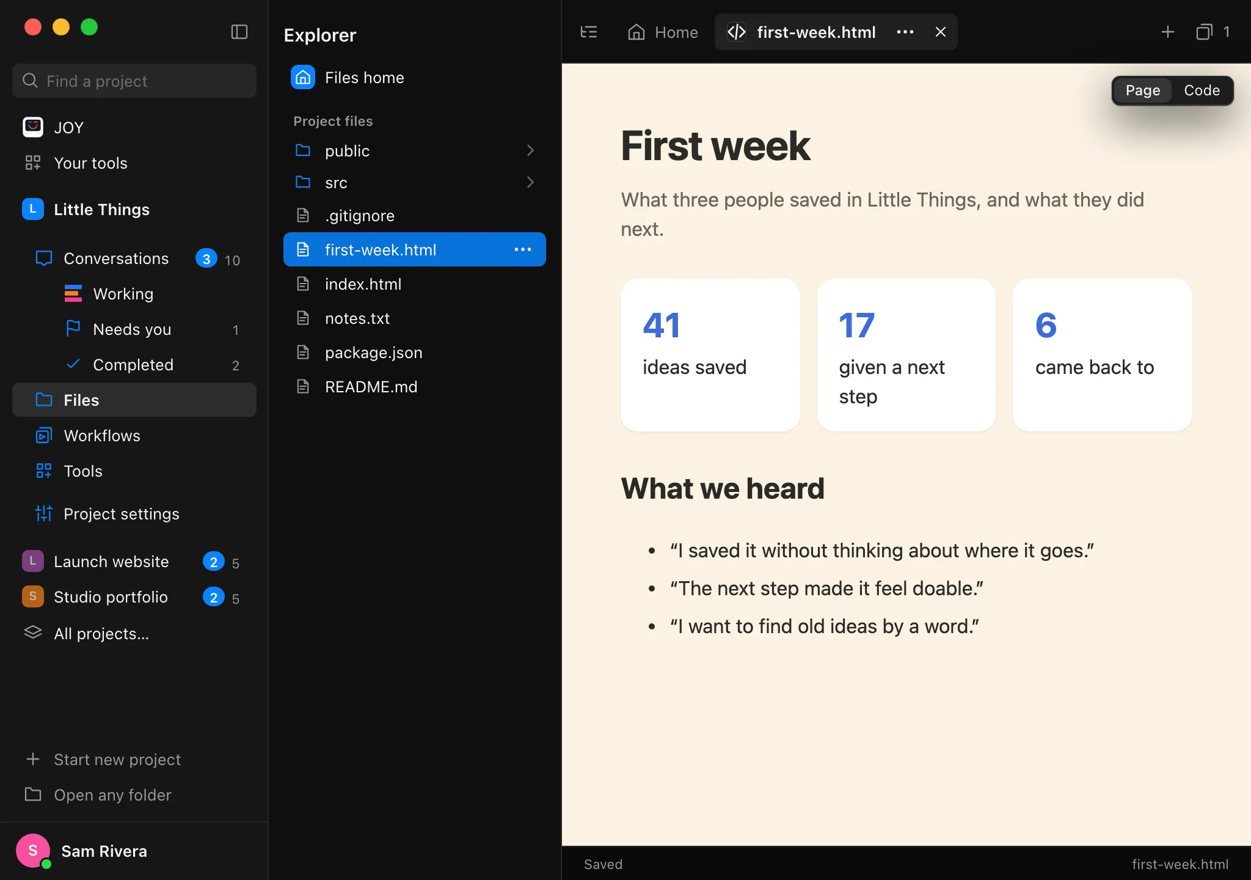Show Needs you conversations

134,329
